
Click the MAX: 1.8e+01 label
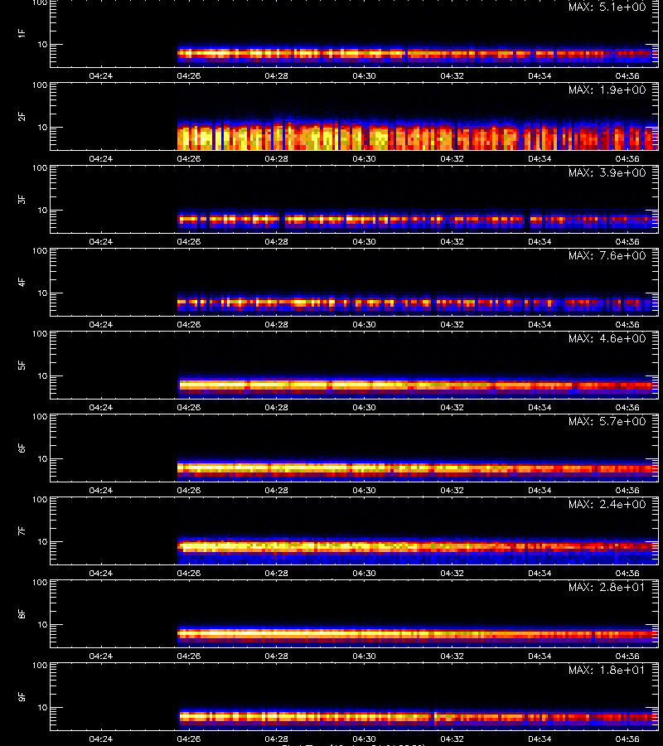(607, 670)
